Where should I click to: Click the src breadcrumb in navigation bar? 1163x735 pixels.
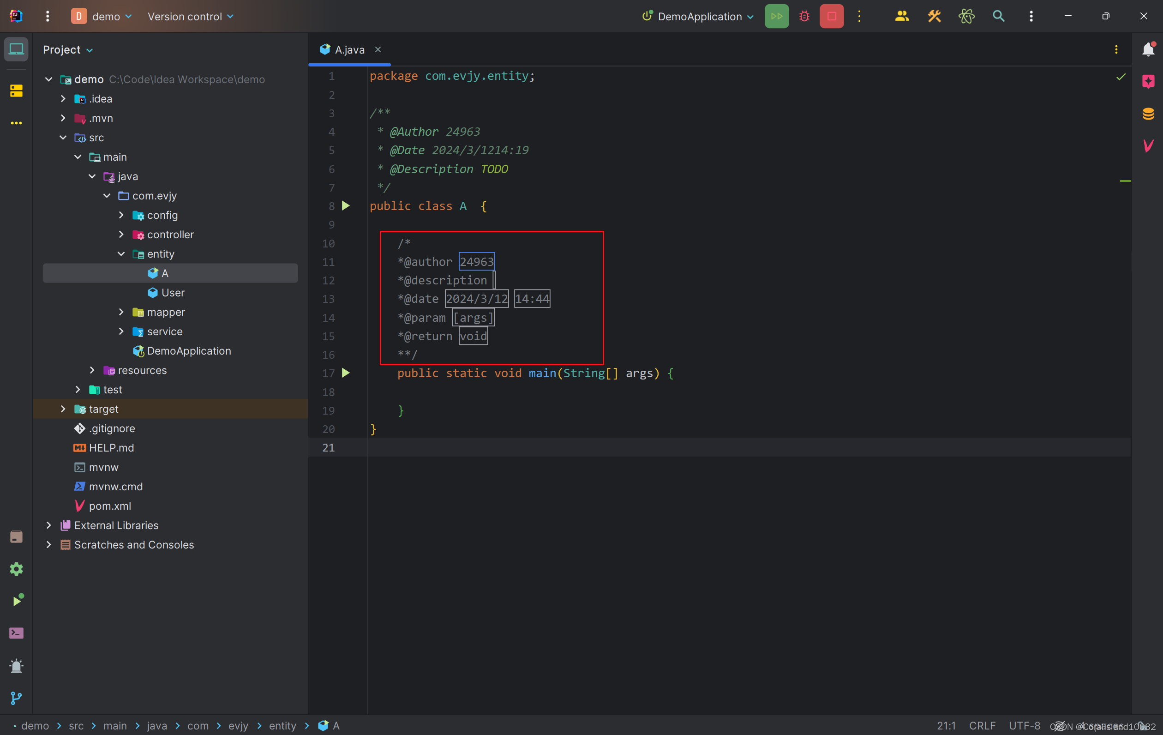pos(76,726)
